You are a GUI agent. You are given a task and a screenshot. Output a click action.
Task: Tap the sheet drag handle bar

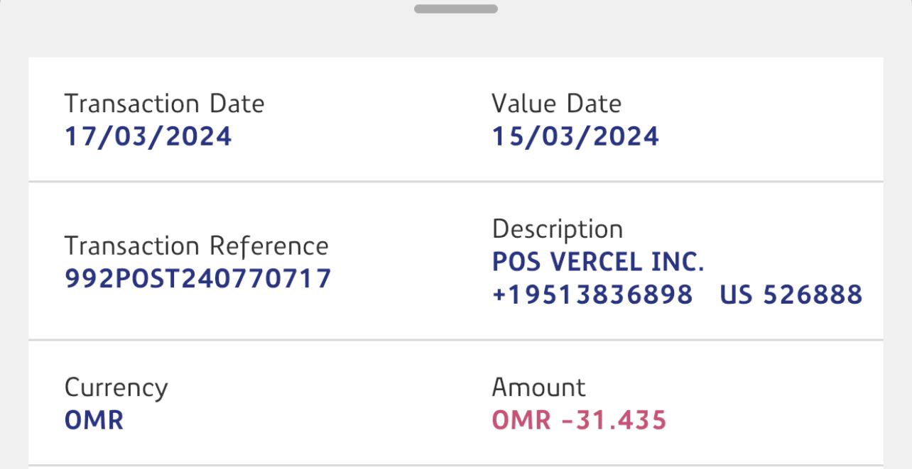pos(455,9)
